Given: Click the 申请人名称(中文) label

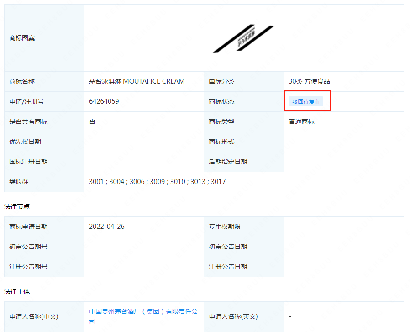Looking at the screenshot, I should [x=33, y=316].
